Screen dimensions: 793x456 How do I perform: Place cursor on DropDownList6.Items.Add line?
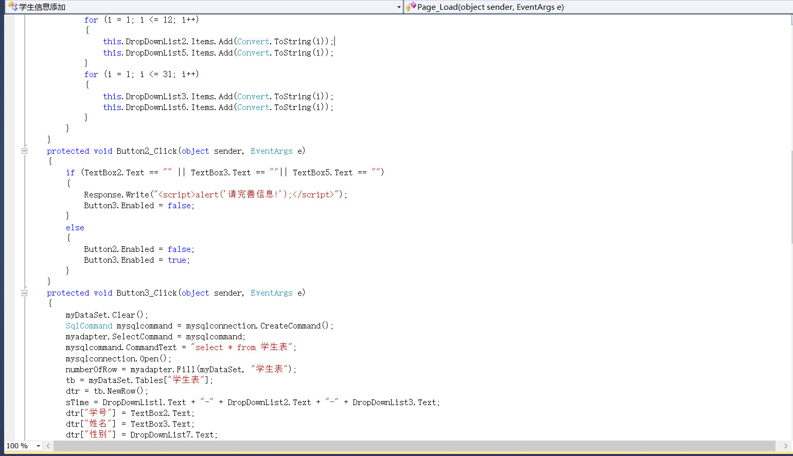pyautogui.click(x=218, y=107)
